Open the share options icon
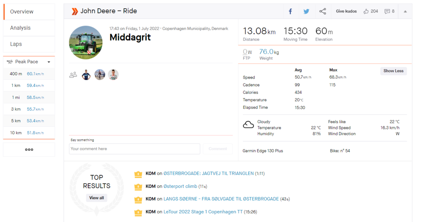Viewport: 421px width, 222px height. pos(322,11)
